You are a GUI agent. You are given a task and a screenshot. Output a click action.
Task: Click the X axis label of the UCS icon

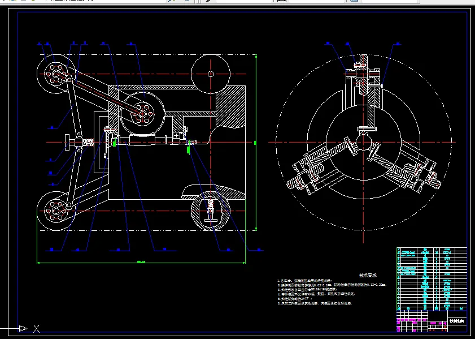[x=36, y=328]
